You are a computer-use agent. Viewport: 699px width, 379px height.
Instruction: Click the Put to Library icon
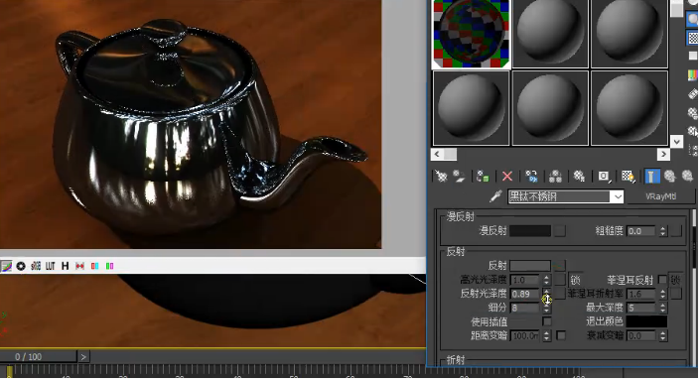[x=579, y=177]
